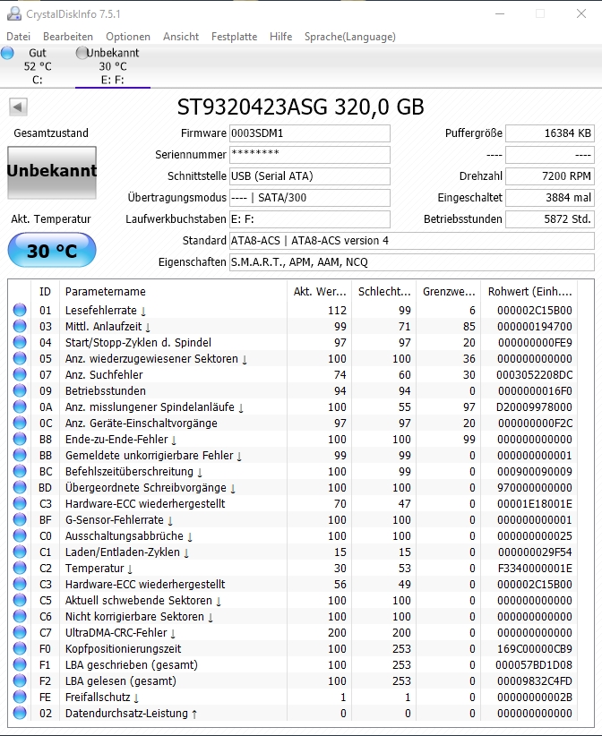Image resolution: width=602 pixels, height=736 pixels.
Task: Open the Festplatte menu
Action: click(235, 37)
